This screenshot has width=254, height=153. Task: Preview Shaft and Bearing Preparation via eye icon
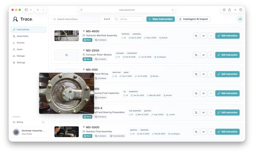(x=204, y=113)
